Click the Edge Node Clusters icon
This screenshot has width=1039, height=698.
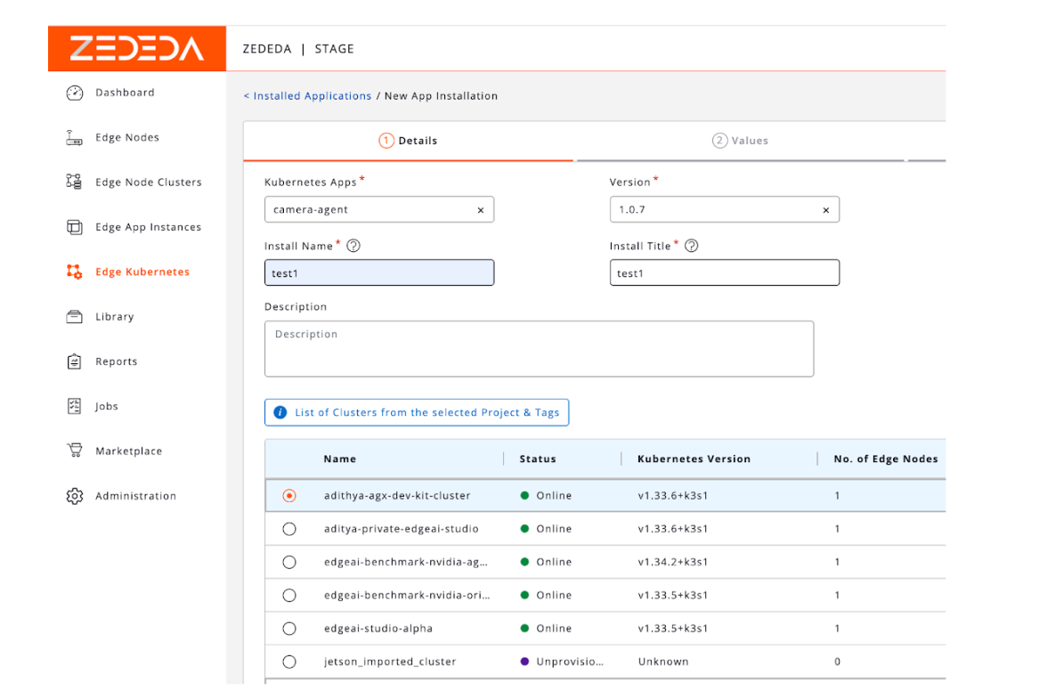pyautogui.click(x=75, y=182)
